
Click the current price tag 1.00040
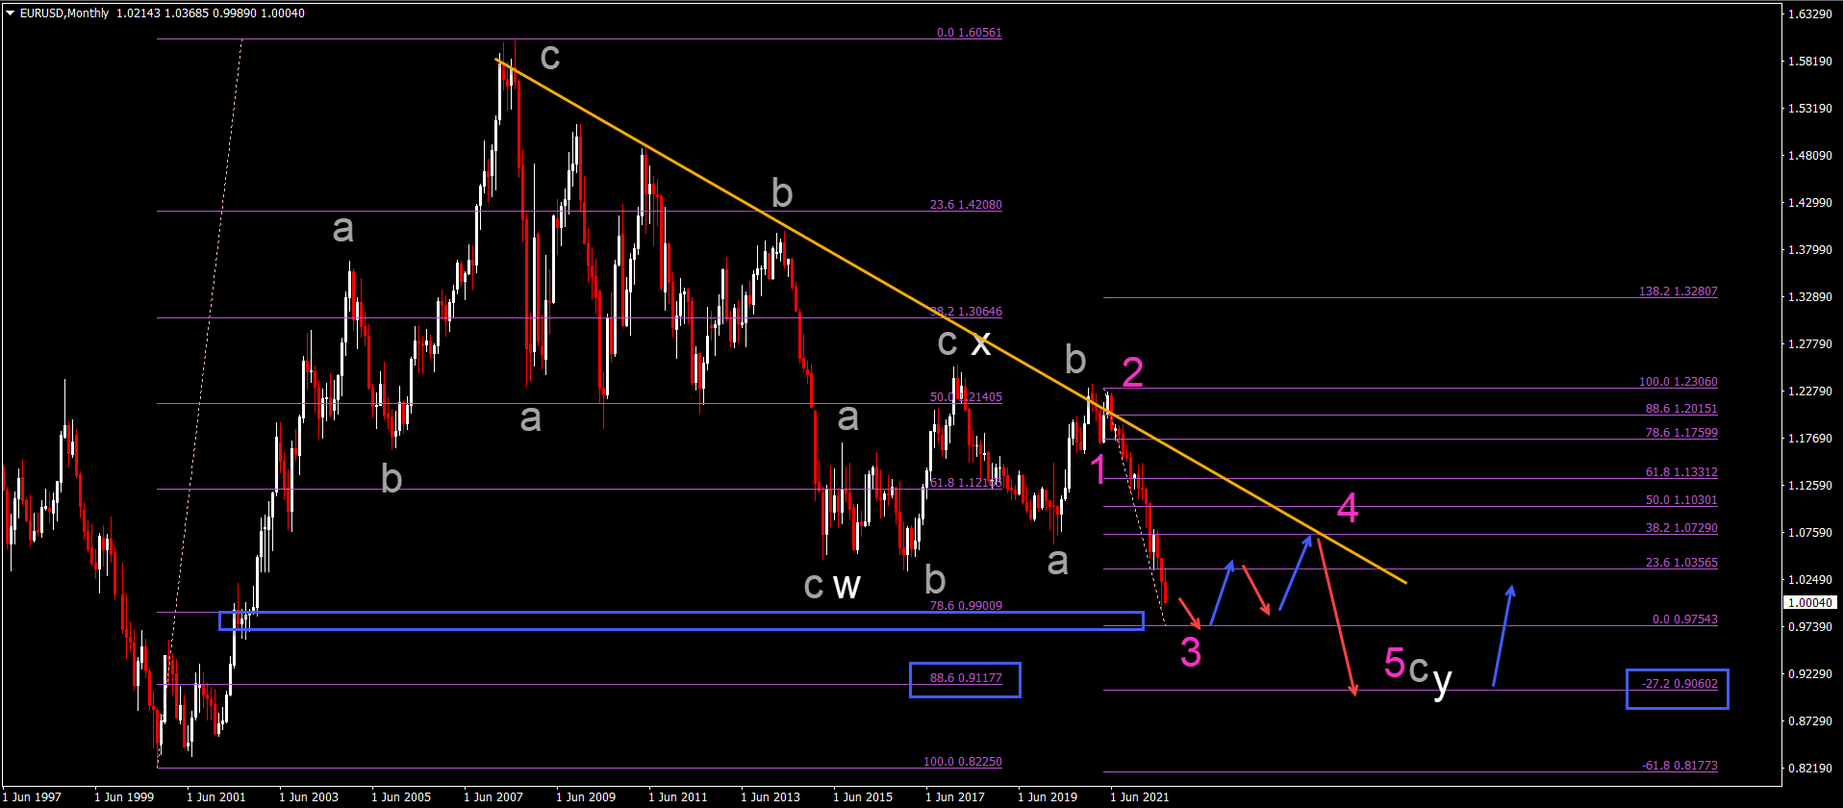pyautogui.click(x=1811, y=603)
